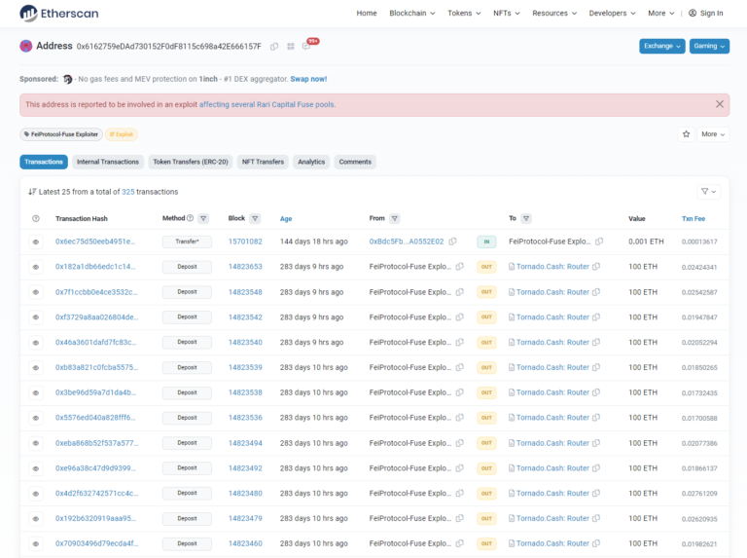Viewport: 747px width, 558px height.
Task: Add address to watch list star
Action: pyautogui.click(x=686, y=134)
